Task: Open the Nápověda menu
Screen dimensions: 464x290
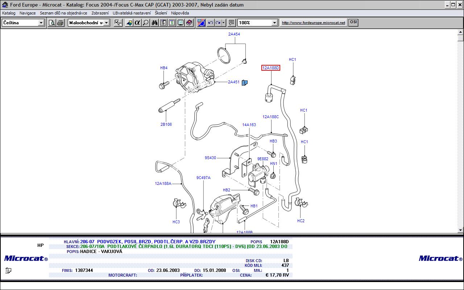Action: point(180,13)
